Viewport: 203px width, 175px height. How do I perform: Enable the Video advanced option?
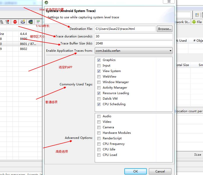99,122
